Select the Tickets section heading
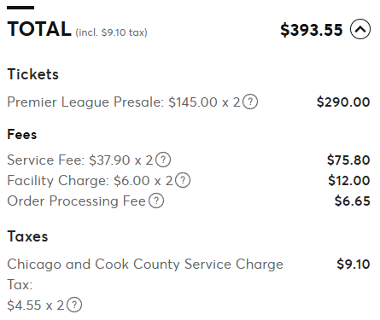 33,74
